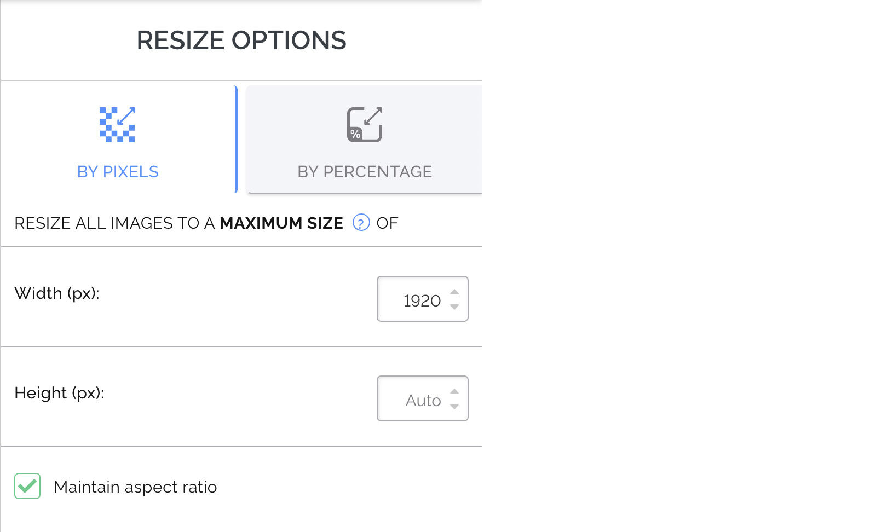Focus the Height input showing Auto
The height and width of the screenshot is (532, 876).
(423, 398)
